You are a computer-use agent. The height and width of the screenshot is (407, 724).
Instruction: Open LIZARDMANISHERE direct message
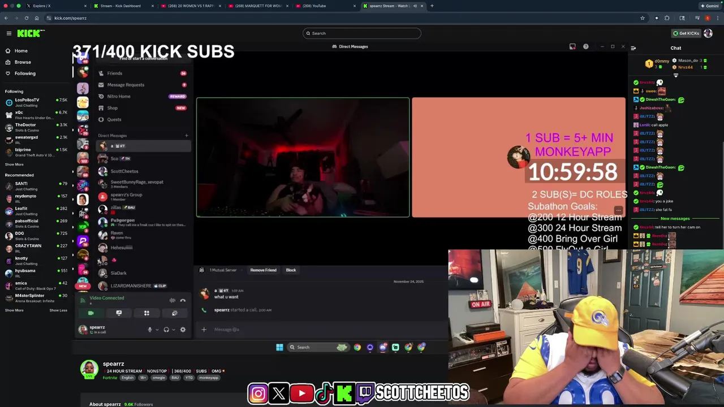pos(143,286)
